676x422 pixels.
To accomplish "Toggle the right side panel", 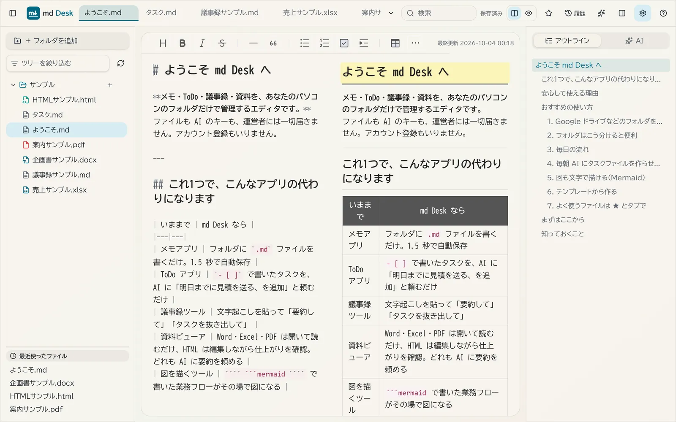I will [622, 13].
